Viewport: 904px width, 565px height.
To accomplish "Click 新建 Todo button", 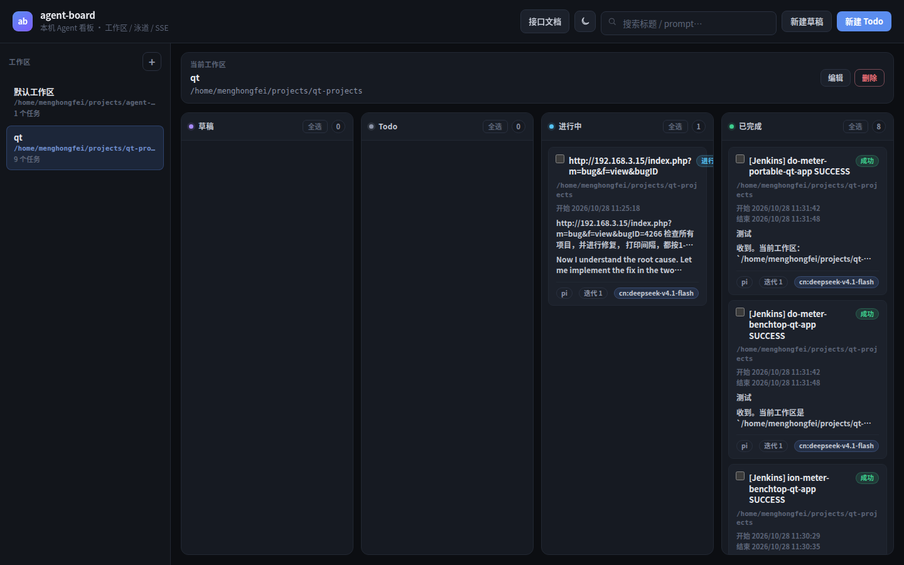I will [864, 21].
